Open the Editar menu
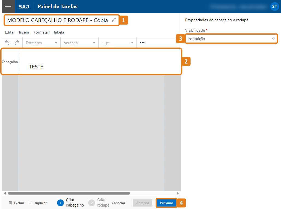This screenshot has width=281, height=209. click(x=10, y=32)
